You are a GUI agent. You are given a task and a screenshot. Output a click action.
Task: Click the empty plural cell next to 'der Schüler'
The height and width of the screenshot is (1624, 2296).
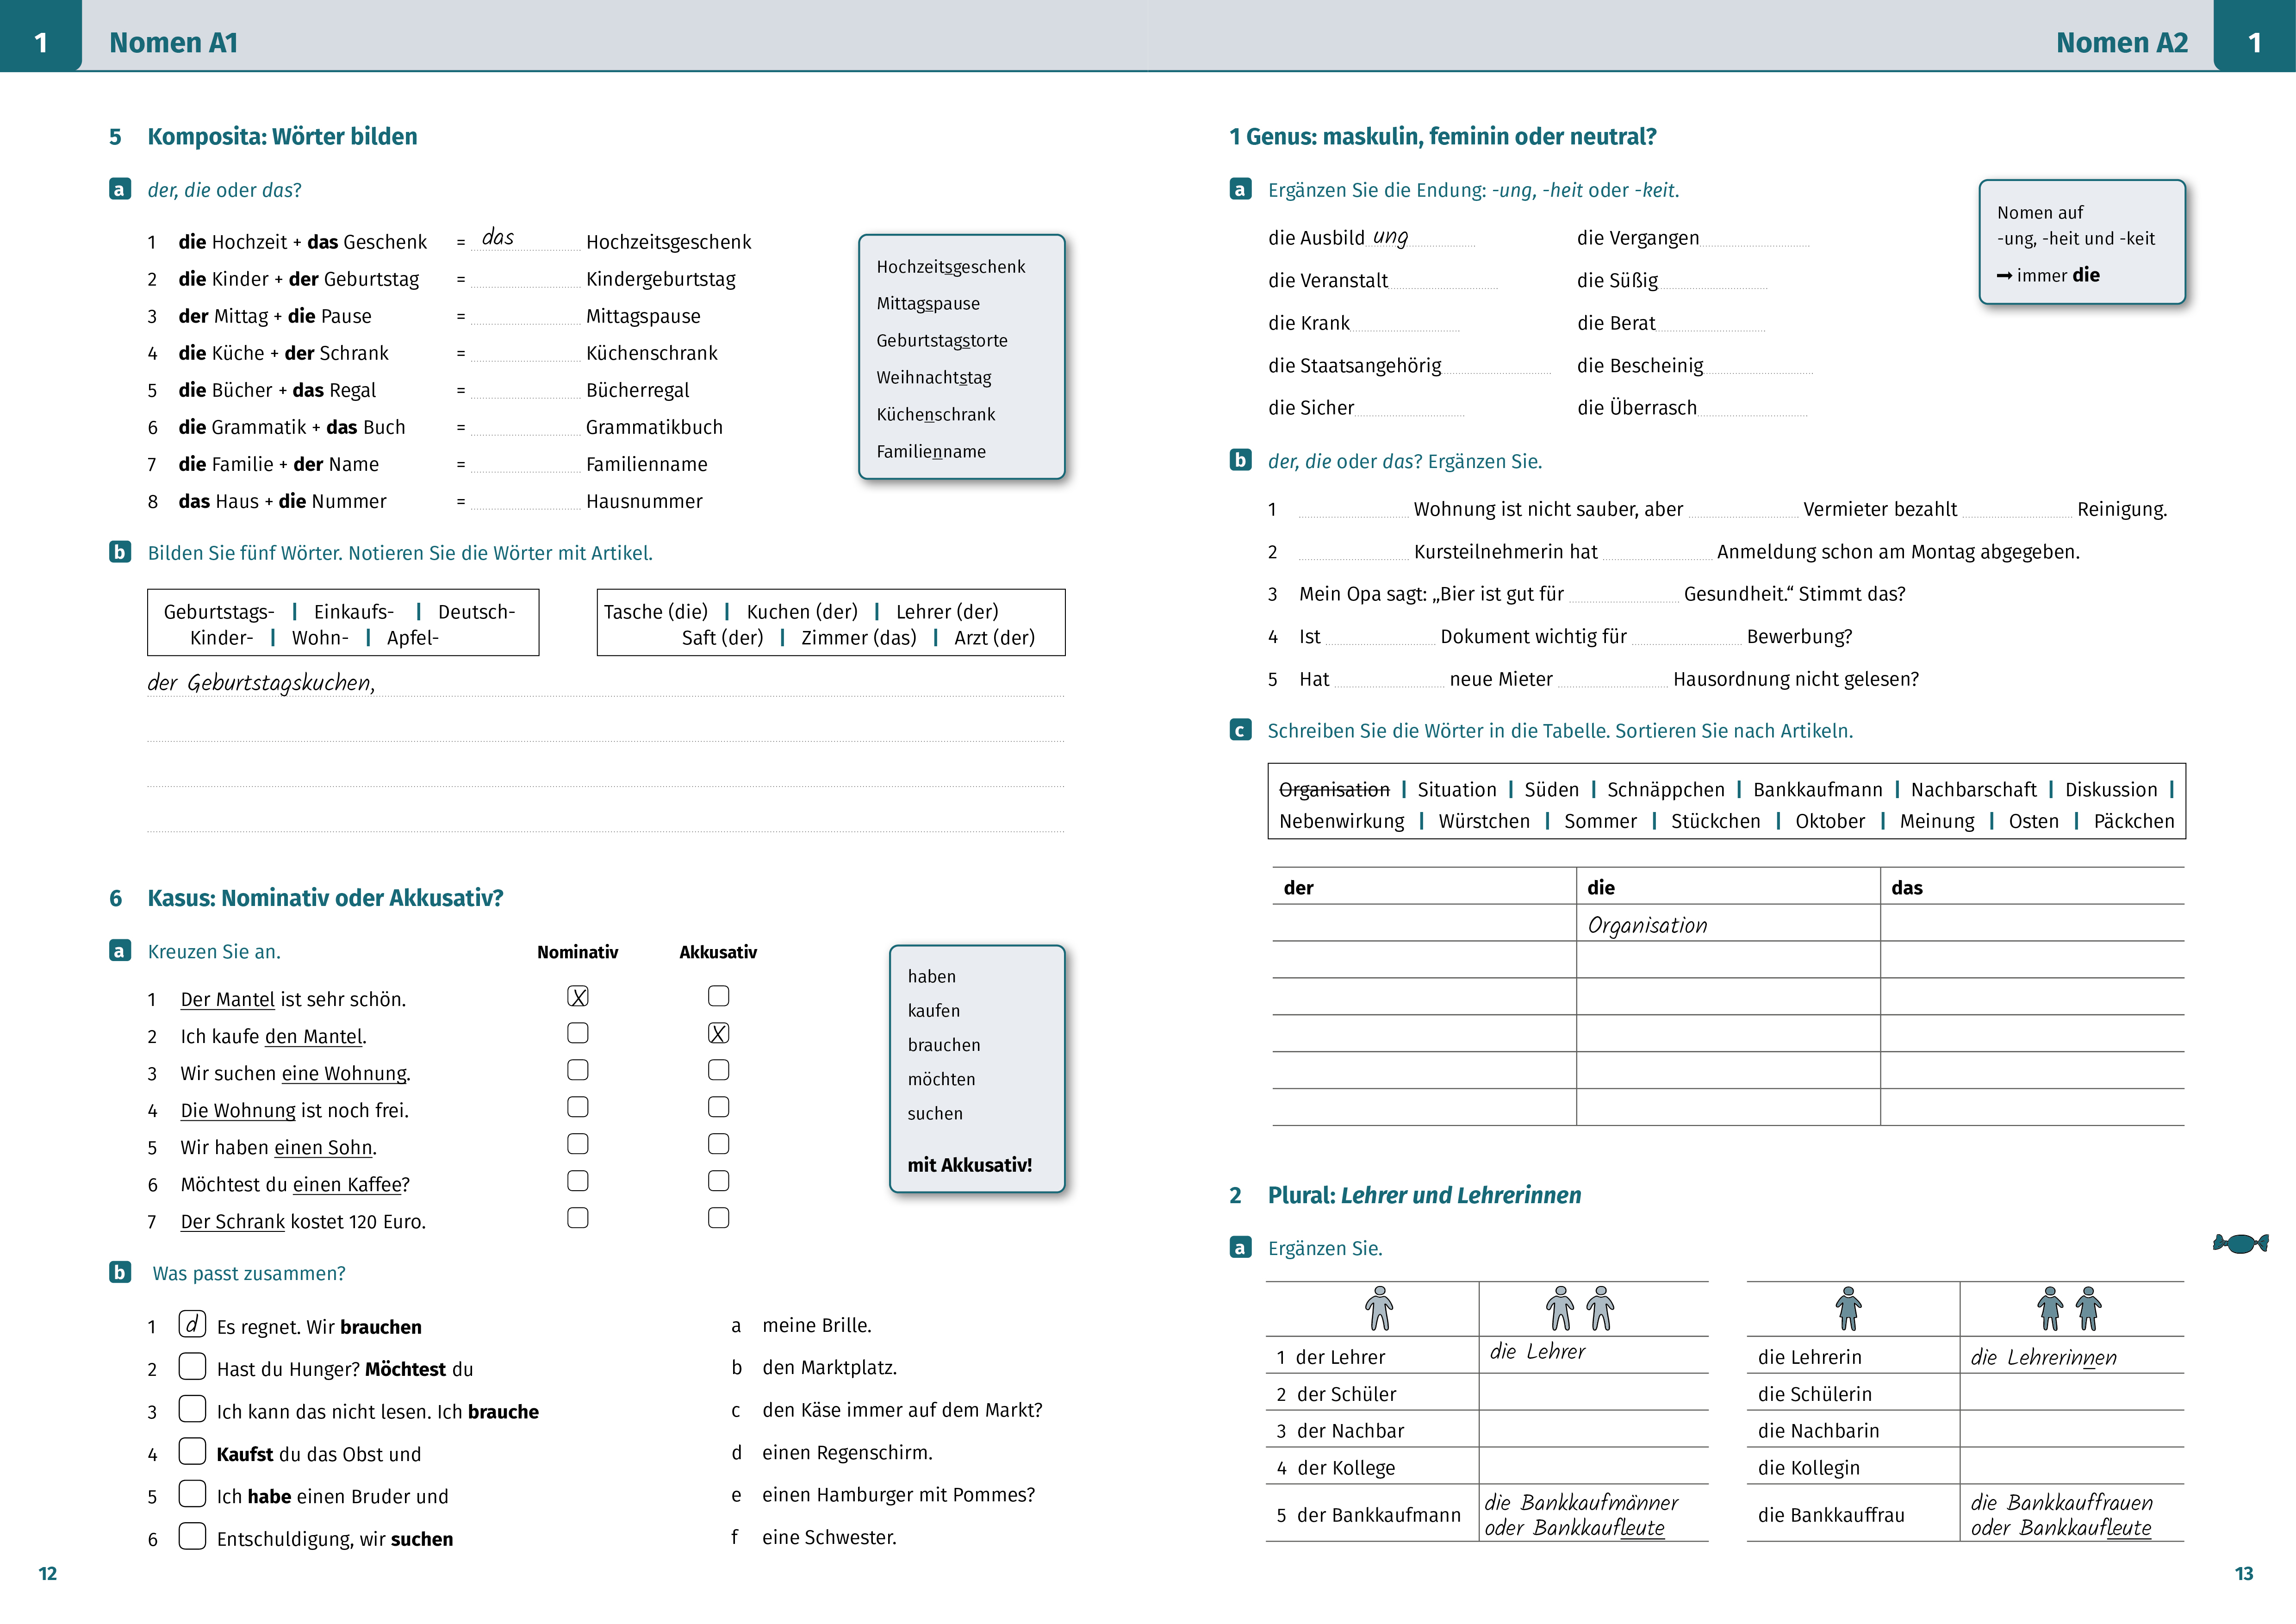pyautogui.click(x=1593, y=1392)
